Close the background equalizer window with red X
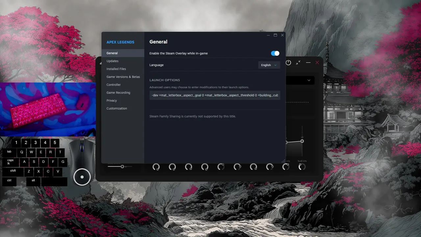The width and height of the screenshot is (421, 237). click(317, 63)
